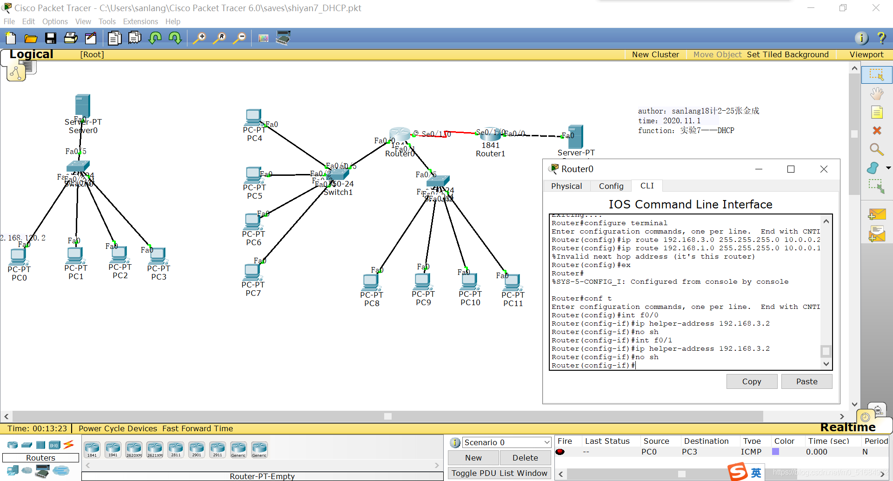Open the drawing palette
The image size is (893, 481).
click(263, 38)
